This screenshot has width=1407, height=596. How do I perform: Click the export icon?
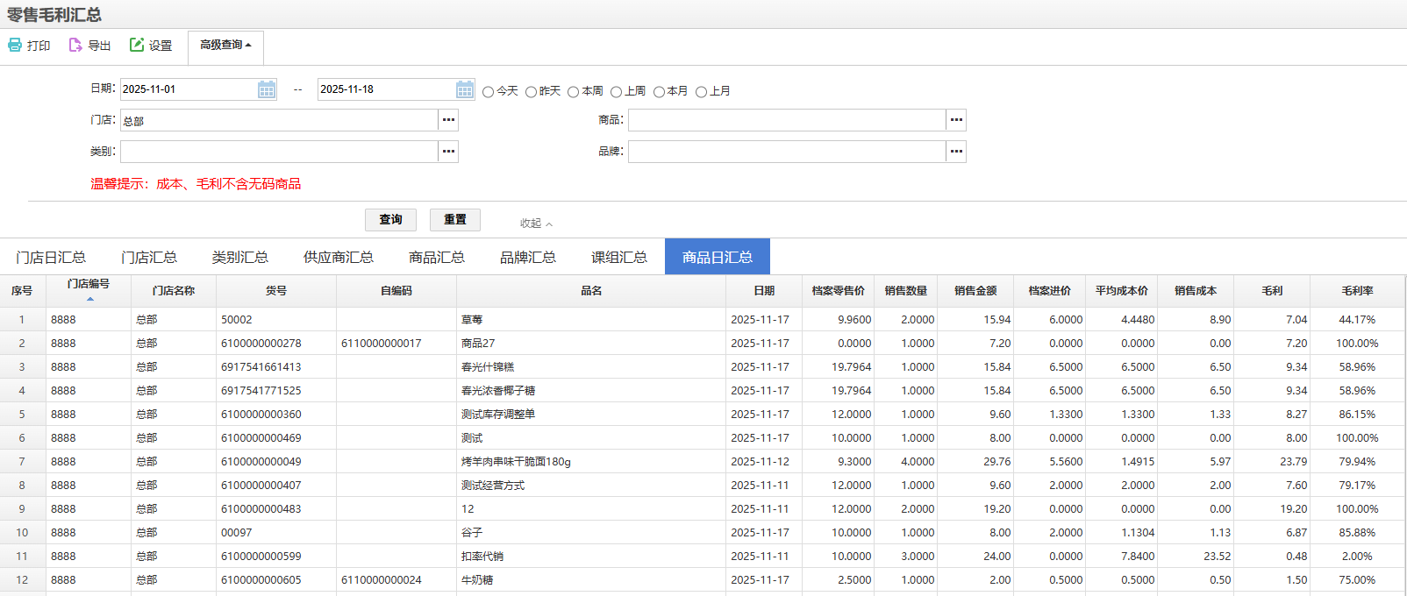click(75, 45)
